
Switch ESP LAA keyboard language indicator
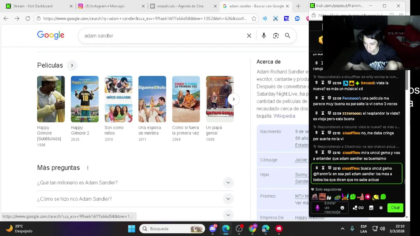click(364, 229)
